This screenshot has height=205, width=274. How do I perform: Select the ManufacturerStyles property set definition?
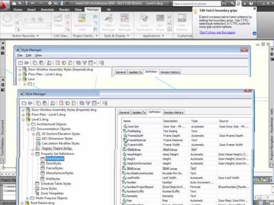[59, 173]
